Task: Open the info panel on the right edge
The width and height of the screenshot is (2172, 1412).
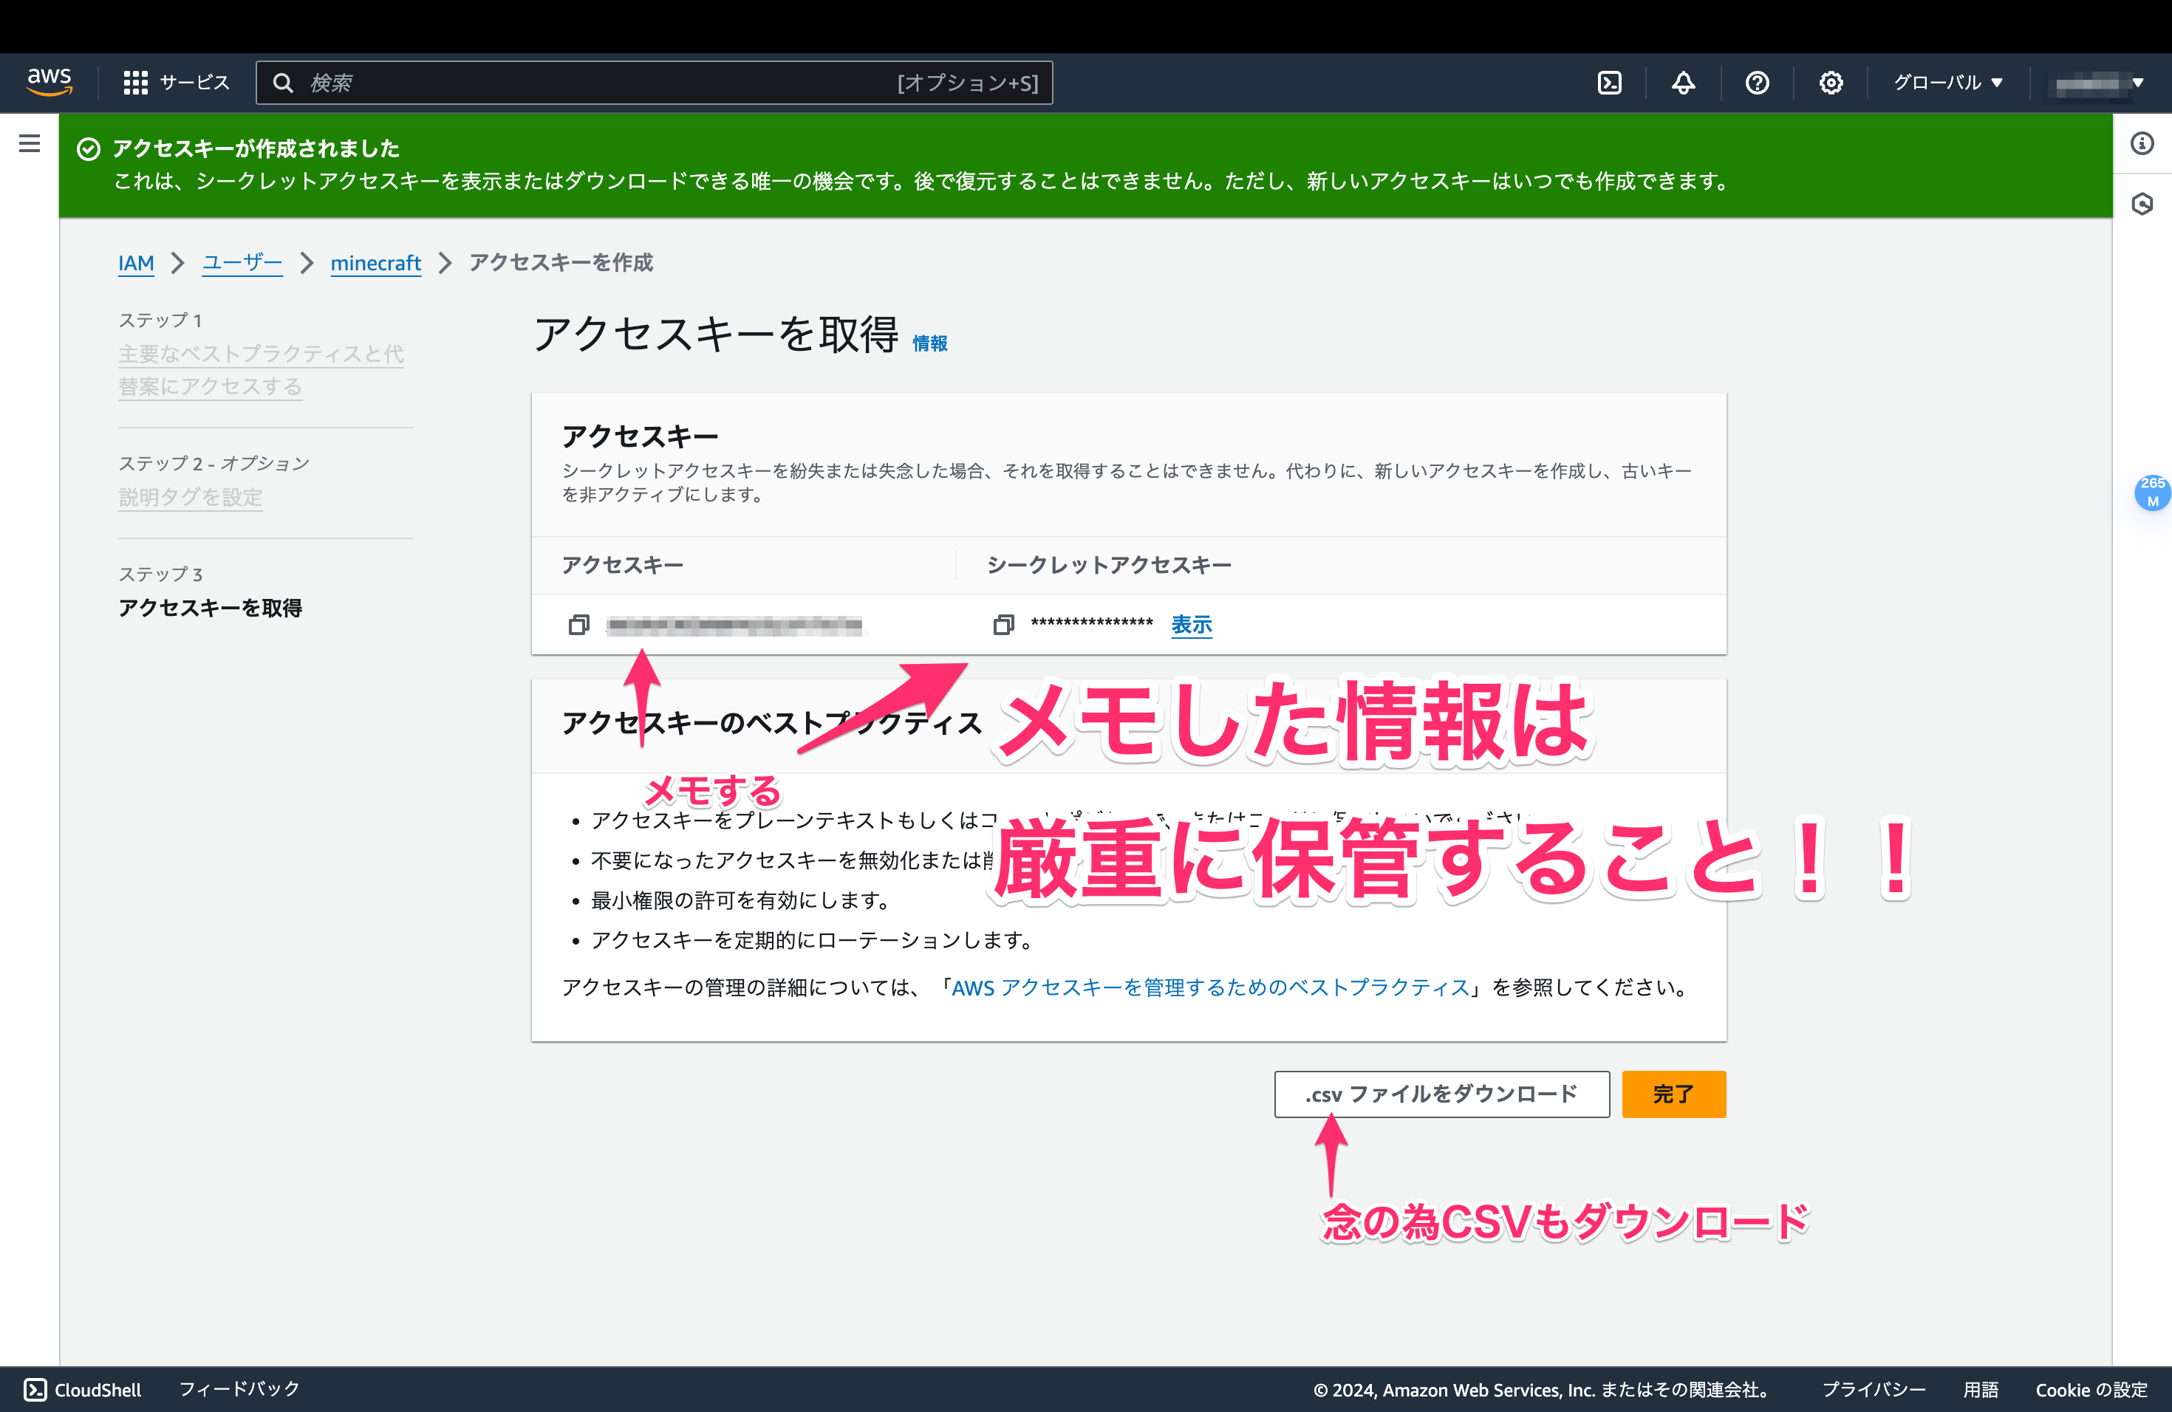Action: (2142, 143)
